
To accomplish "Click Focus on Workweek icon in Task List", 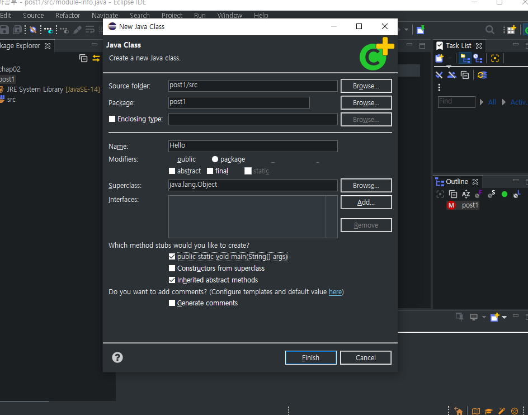I will click(494, 58).
